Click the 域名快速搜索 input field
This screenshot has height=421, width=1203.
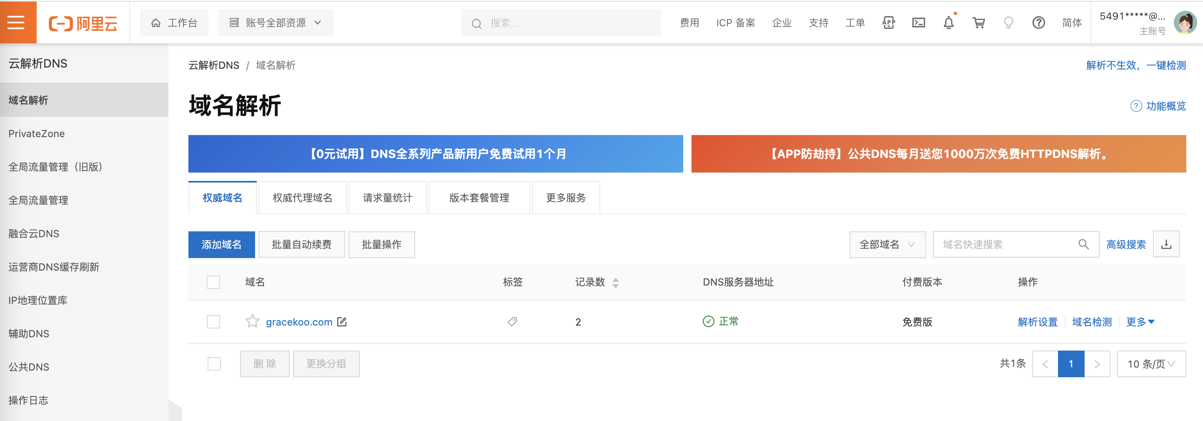pyautogui.click(x=1004, y=244)
